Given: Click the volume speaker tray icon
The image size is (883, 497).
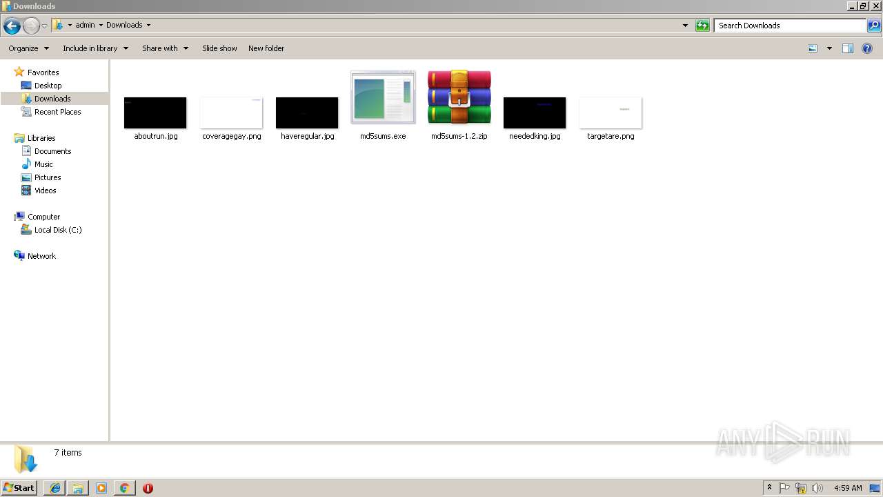Looking at the screenshot, I should 817,488.
